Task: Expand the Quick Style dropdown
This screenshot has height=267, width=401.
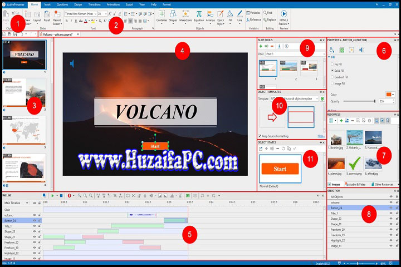Action: [221, 24]
